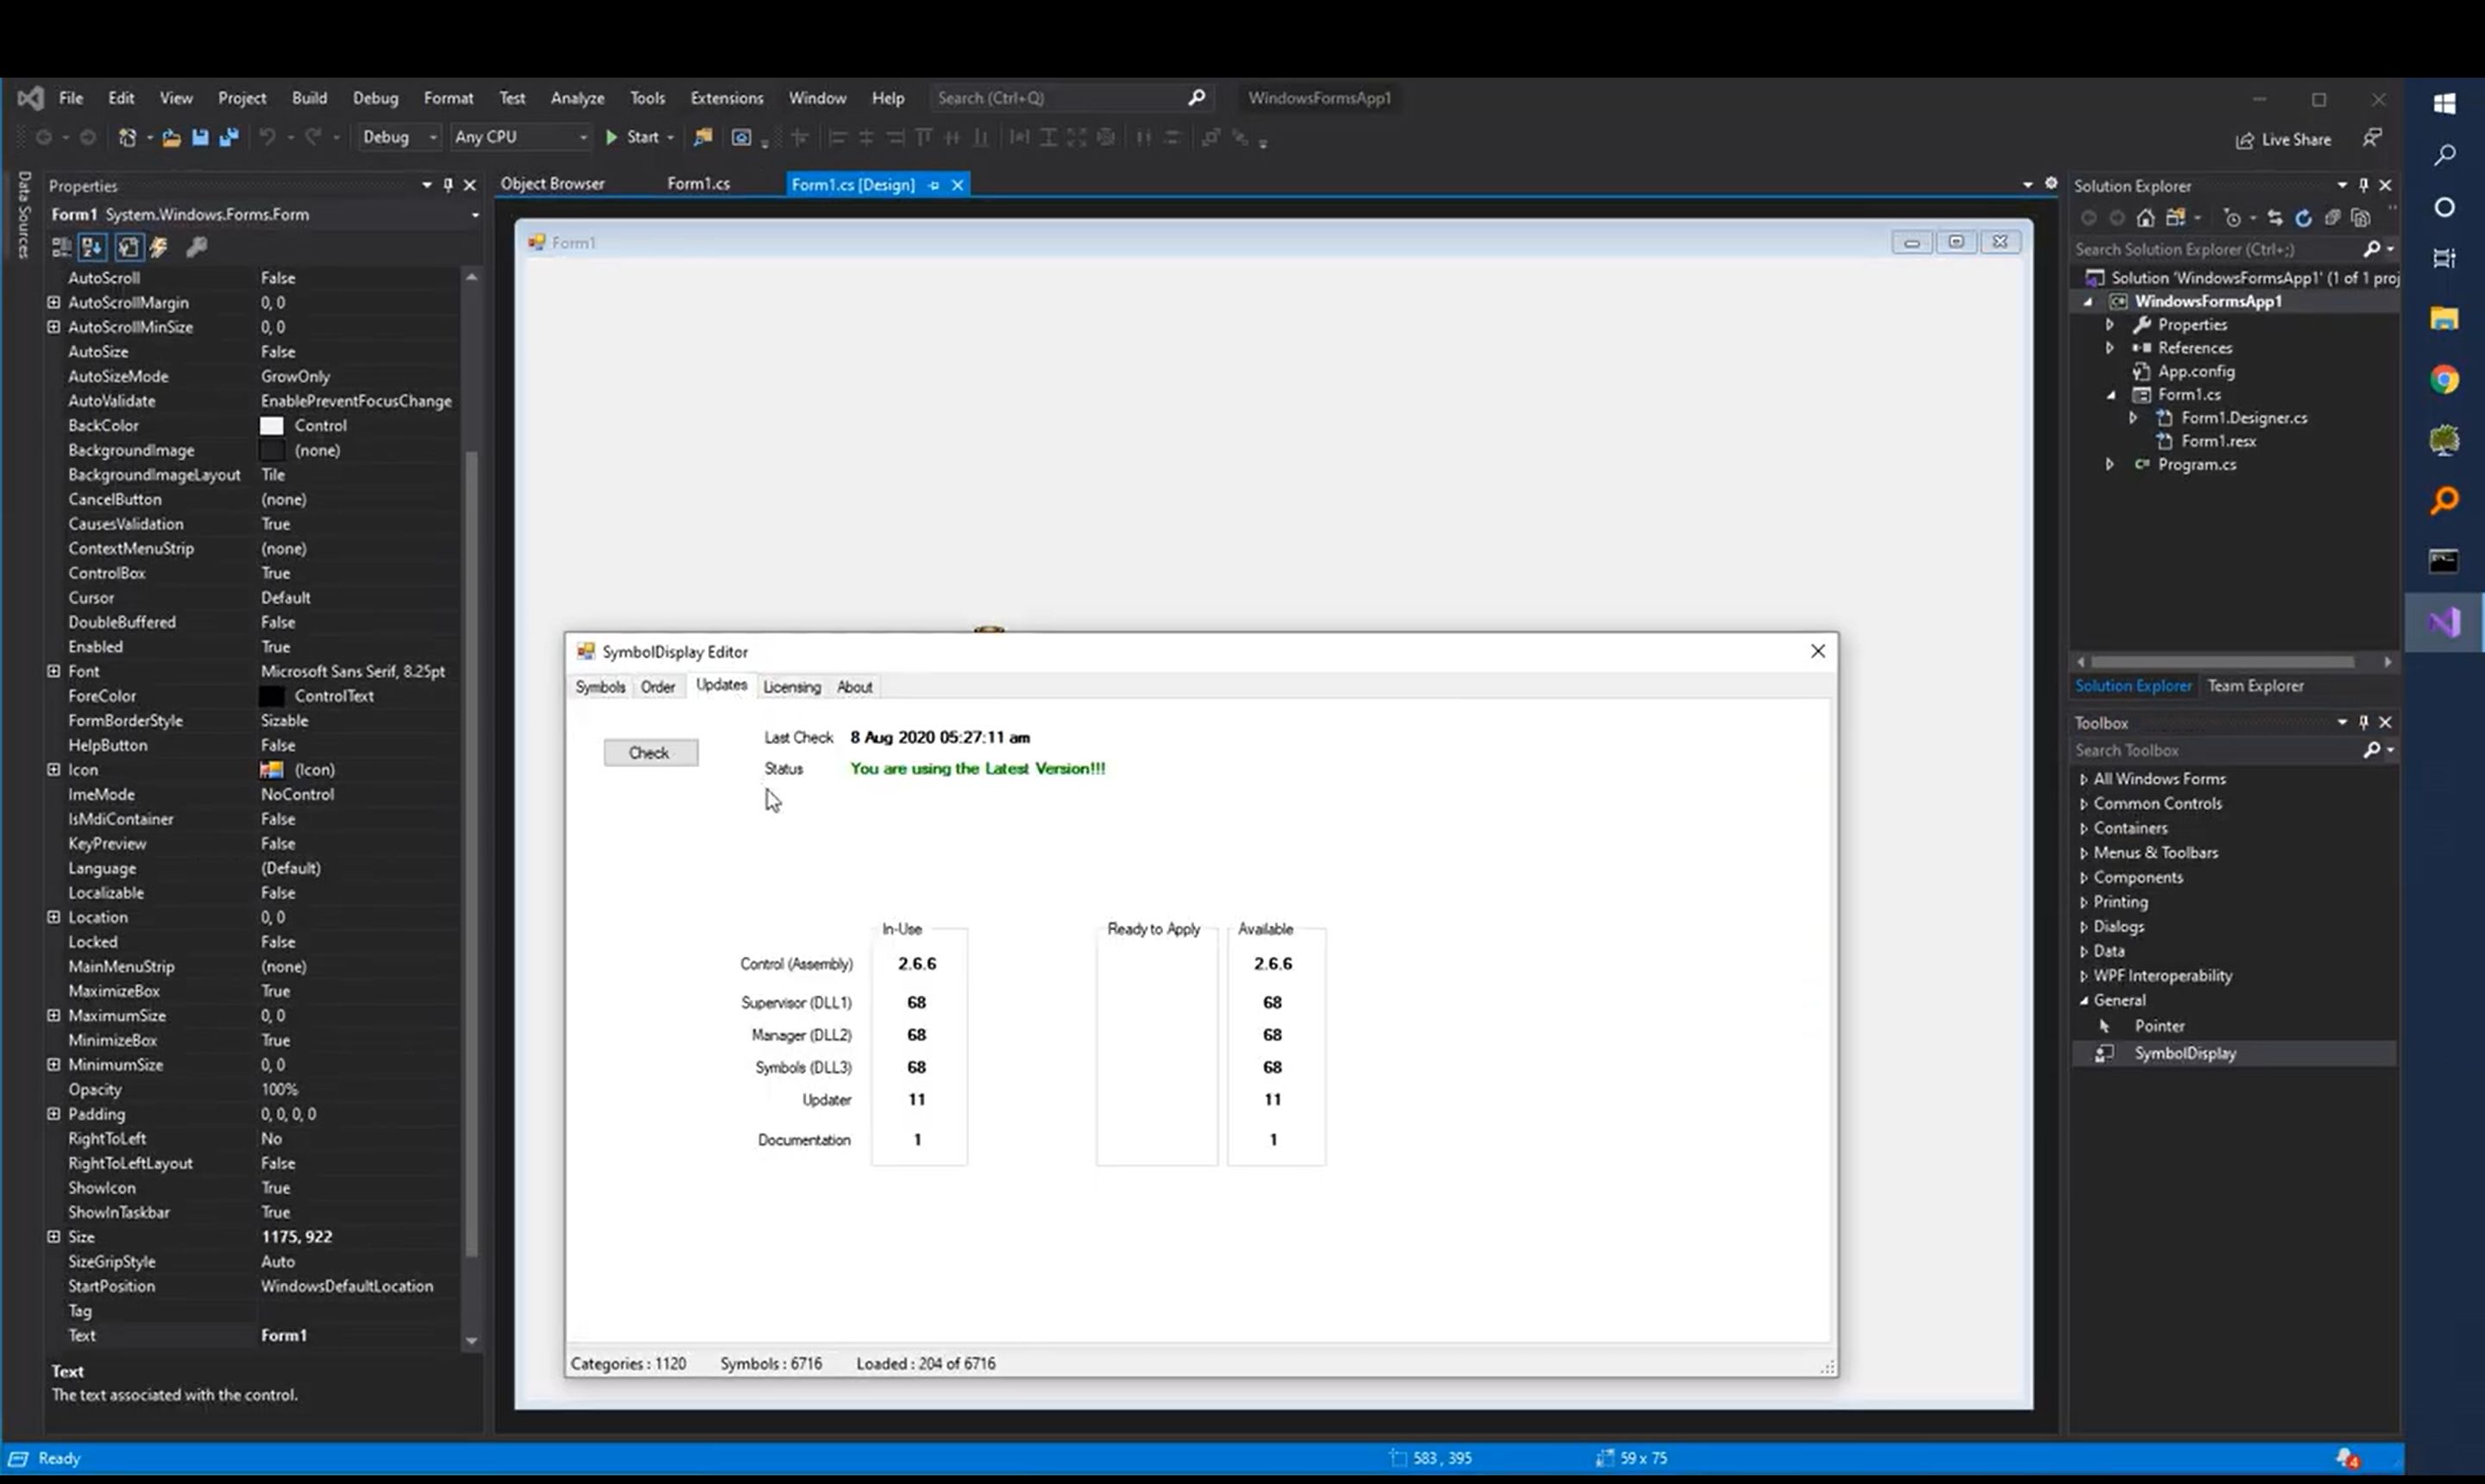This screenshot has width=2485, height=1484.
Task: Click the feedback icon beside Live Share
Action: coord(2372,138)
